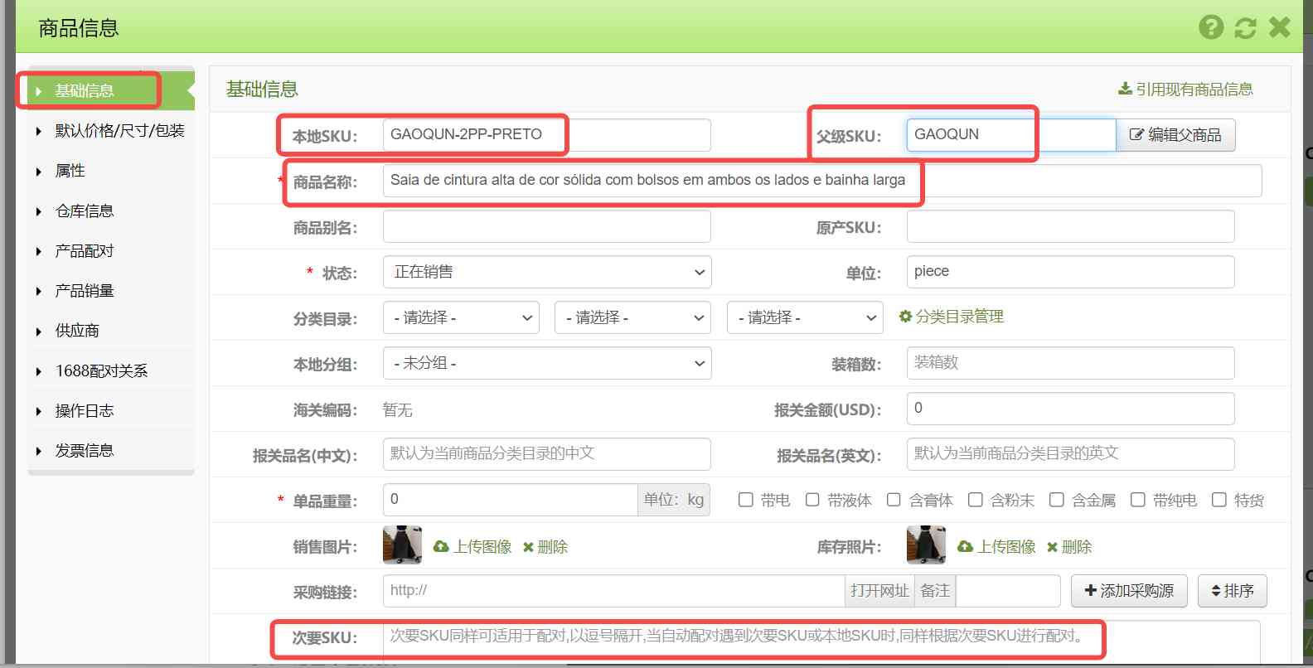Click the help question mark icon
Screen dimensions: 1313x668
(1210, 27)
